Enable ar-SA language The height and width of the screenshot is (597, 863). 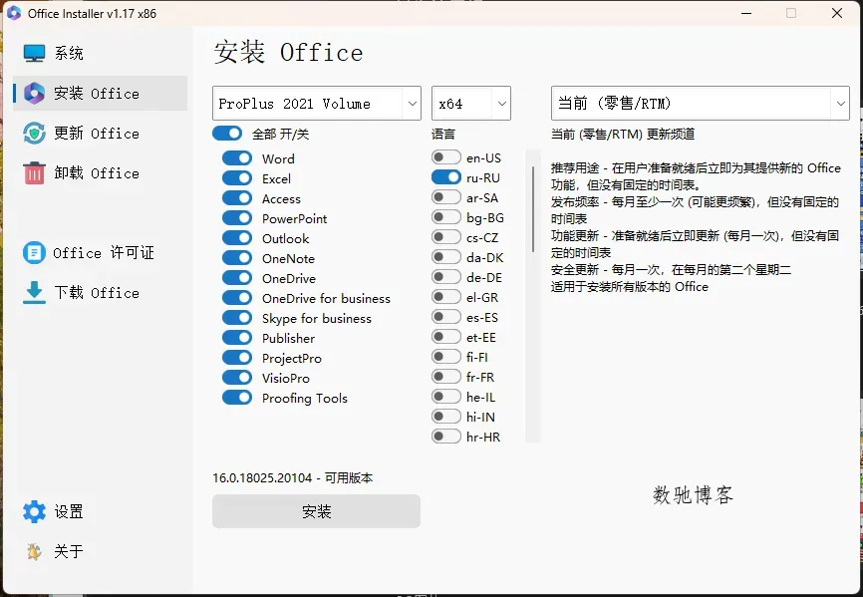tap(446, 197)
